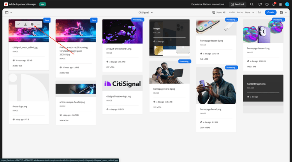Select citisignal_neon_rabbit.jpg via checkmark icon
The width and height of the screenshot is (292, 162).
pyautogui.click(x=19, y=24)
